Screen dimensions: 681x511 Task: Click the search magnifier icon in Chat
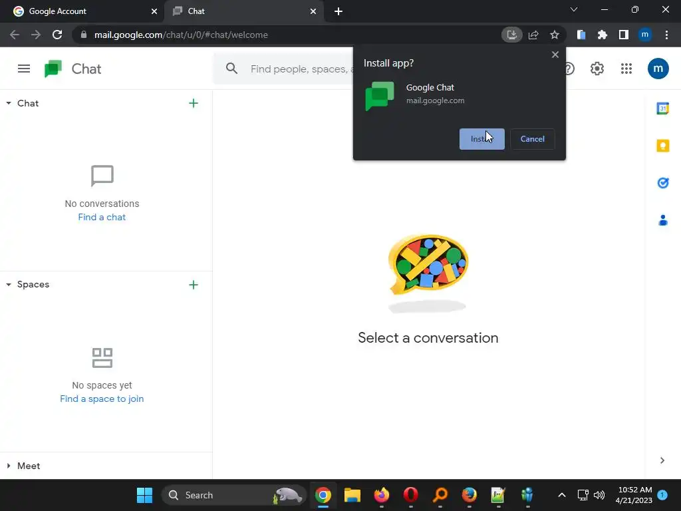[x=231, y=69]
